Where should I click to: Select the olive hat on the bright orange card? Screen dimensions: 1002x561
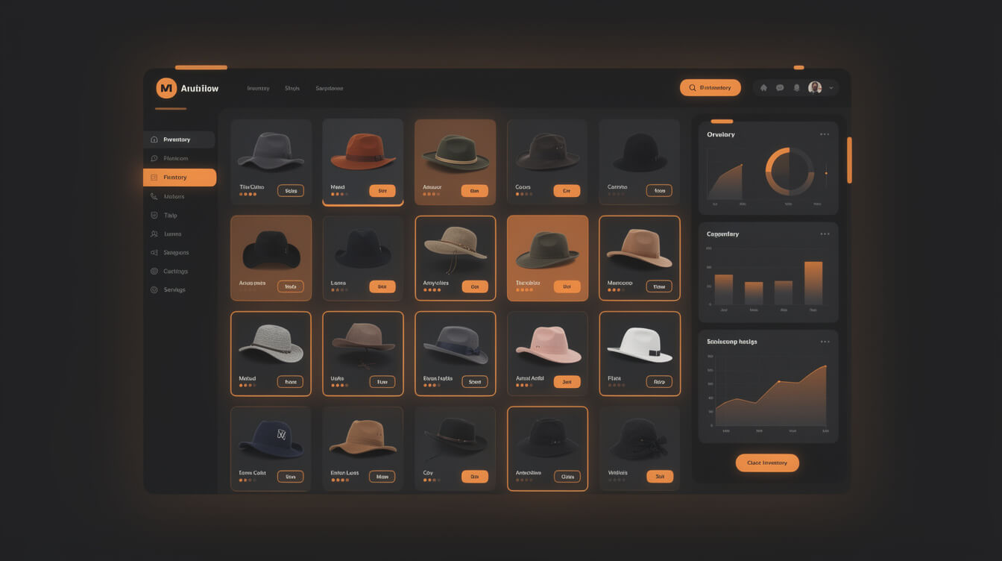(547, 249)
